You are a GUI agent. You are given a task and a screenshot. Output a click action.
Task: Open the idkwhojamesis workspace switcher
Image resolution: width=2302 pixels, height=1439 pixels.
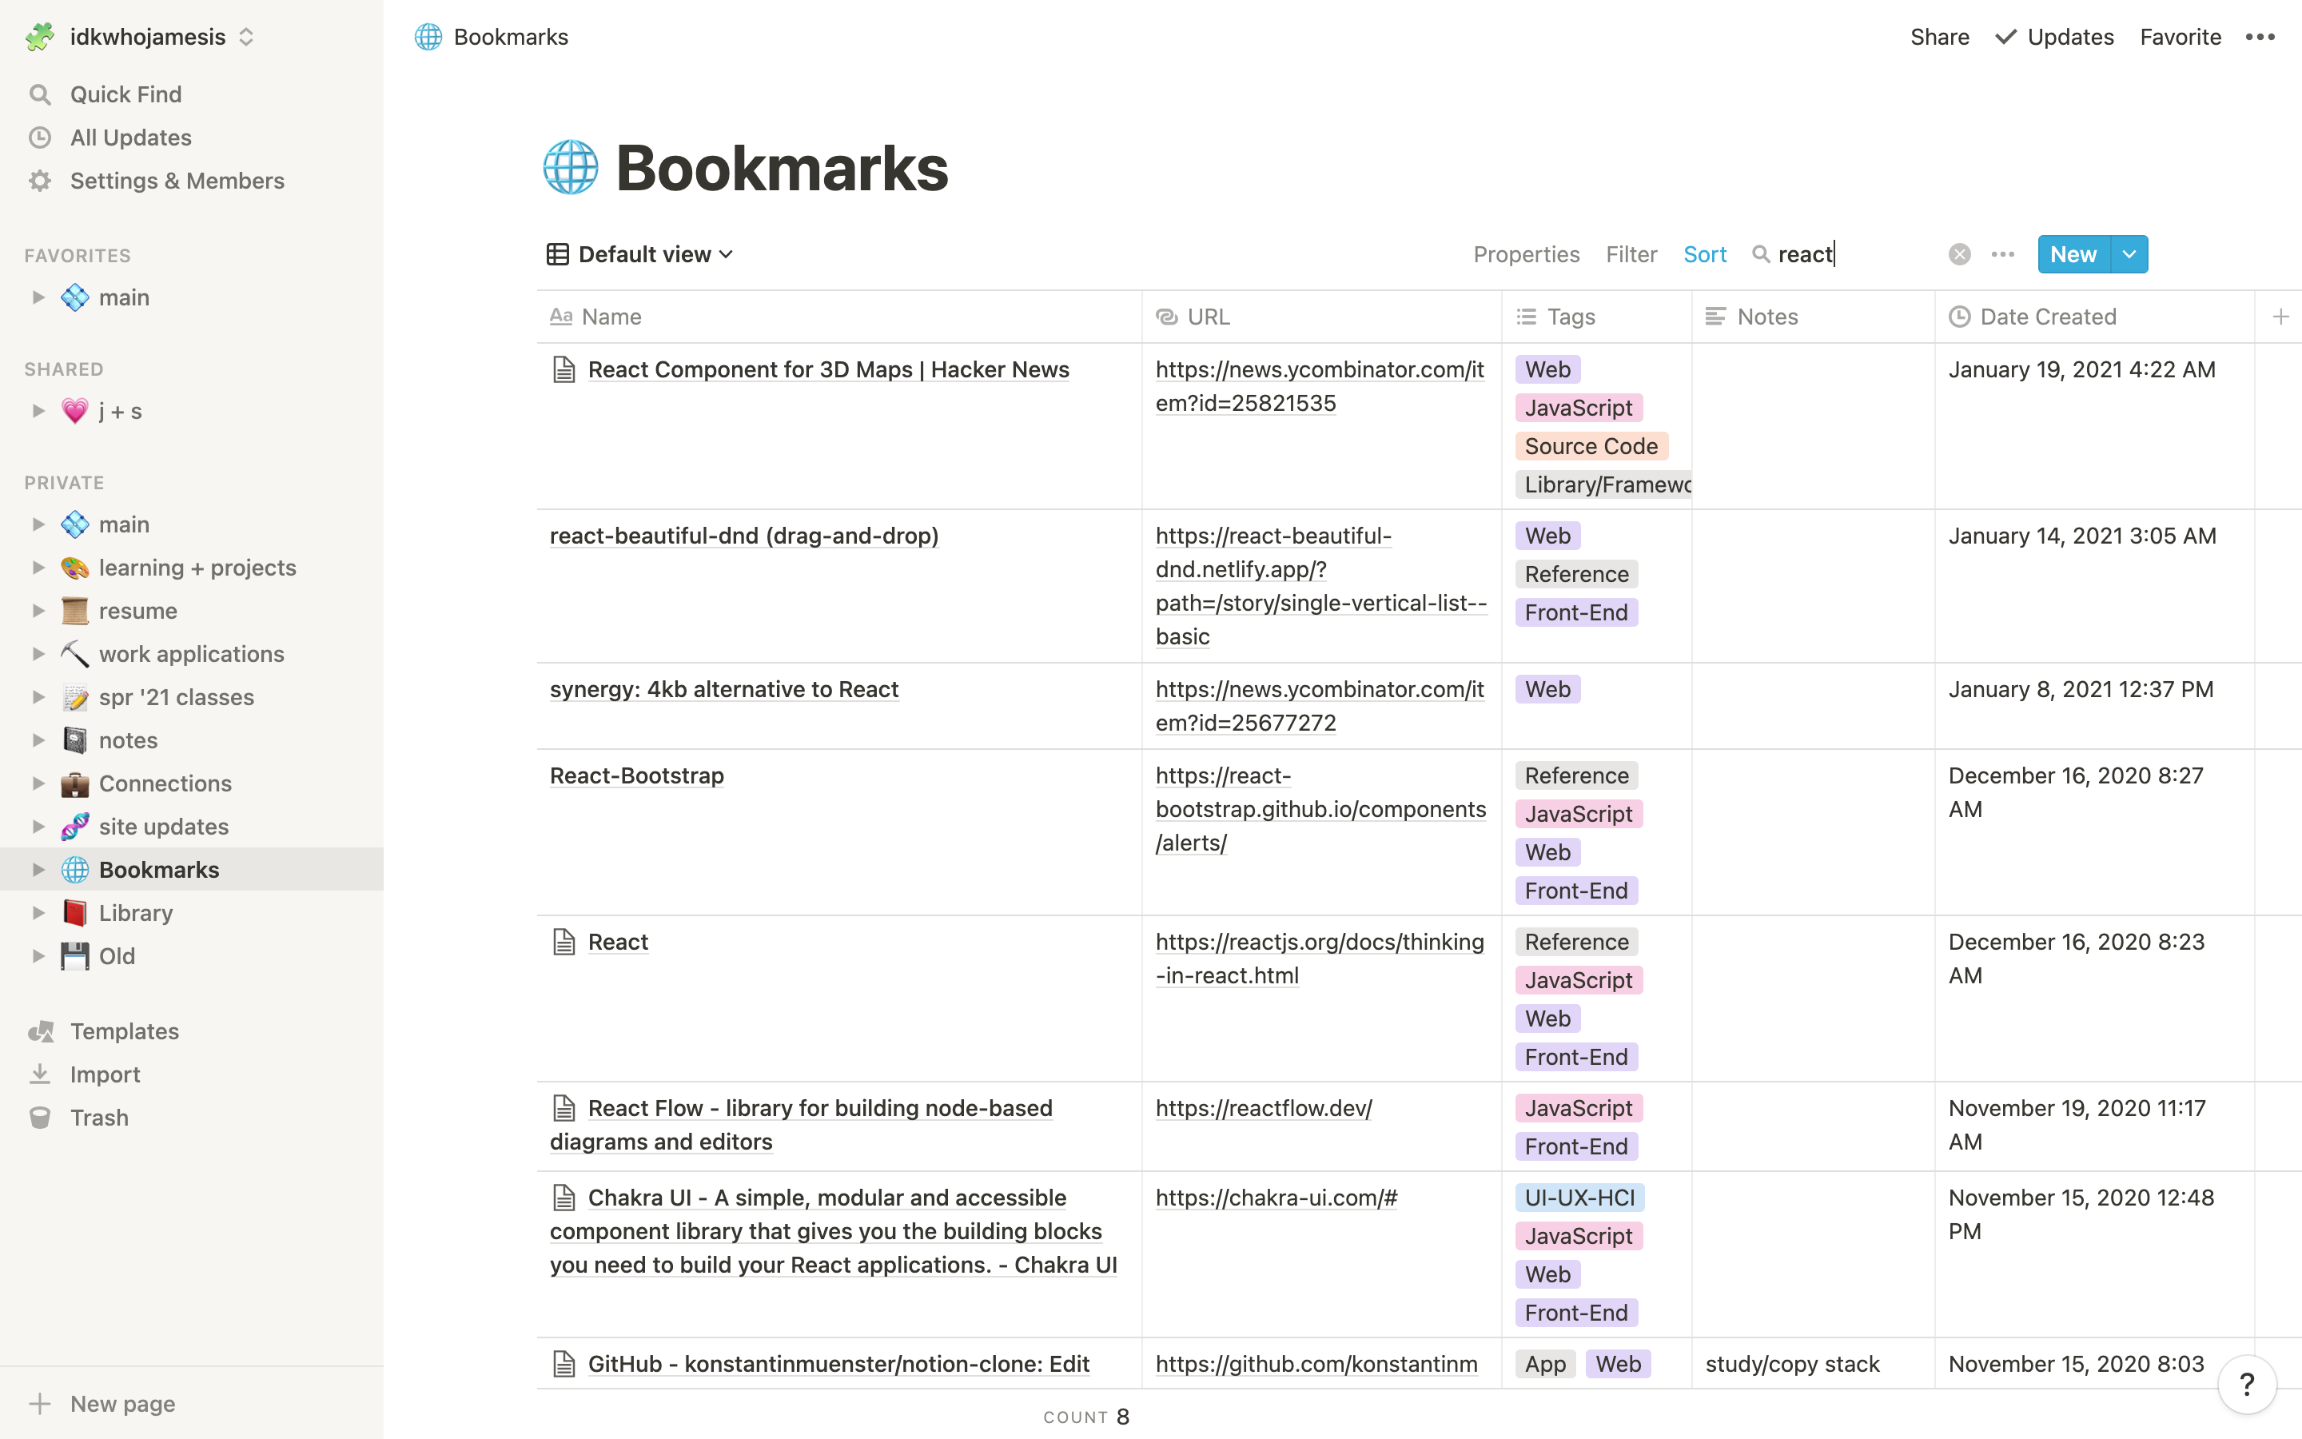(141, 37)
